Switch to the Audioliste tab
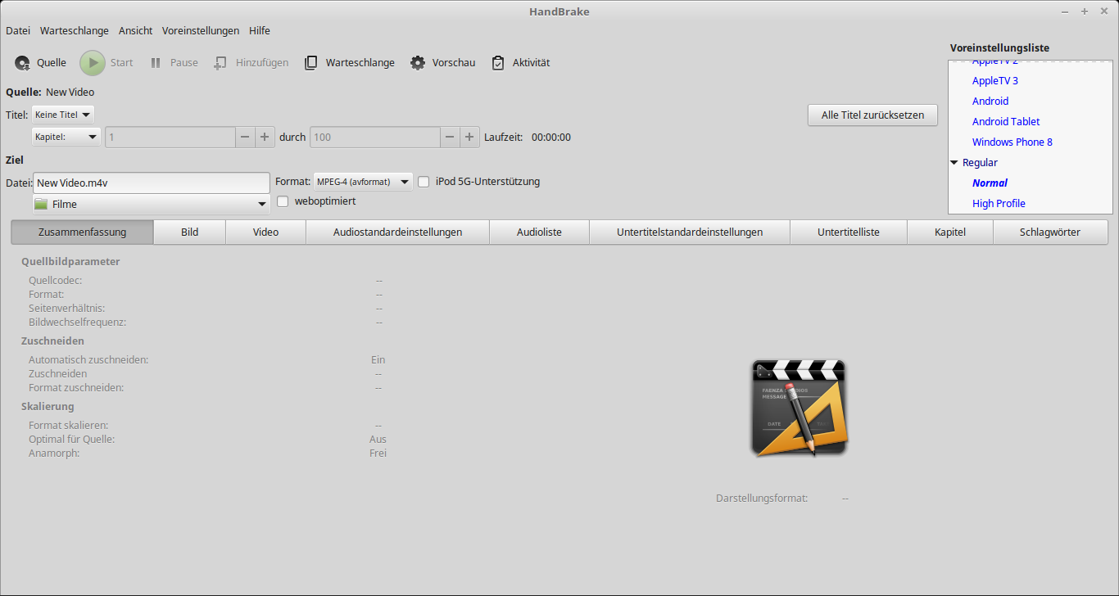Image resolution: width=1119 pixels, height=596 pixels. click(x=539, y=232)
